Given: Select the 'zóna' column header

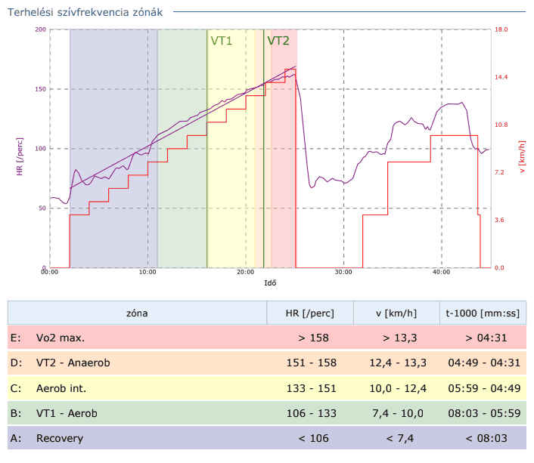Looking at the screenshot, I should click(137, 312).
